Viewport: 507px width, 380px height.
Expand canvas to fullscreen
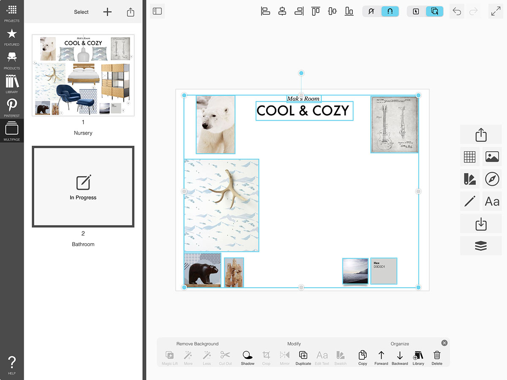[496, 11]
